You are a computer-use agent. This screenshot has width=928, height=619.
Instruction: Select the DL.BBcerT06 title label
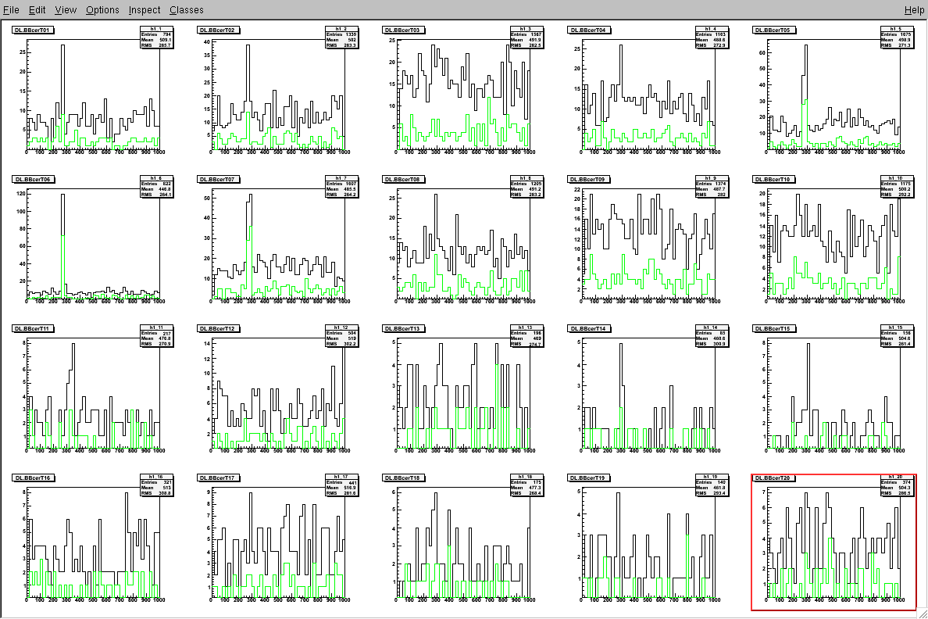coord(34,179)
